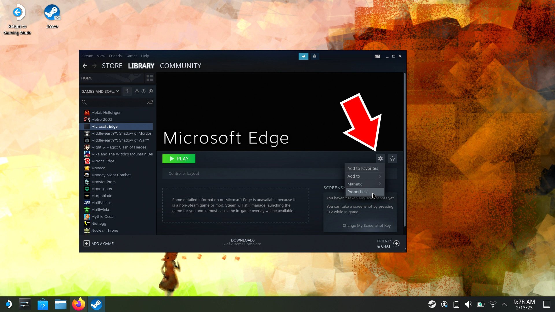Select the favorite star icon for Microsoft Edge
555x312 pixels.
point(392,159)
